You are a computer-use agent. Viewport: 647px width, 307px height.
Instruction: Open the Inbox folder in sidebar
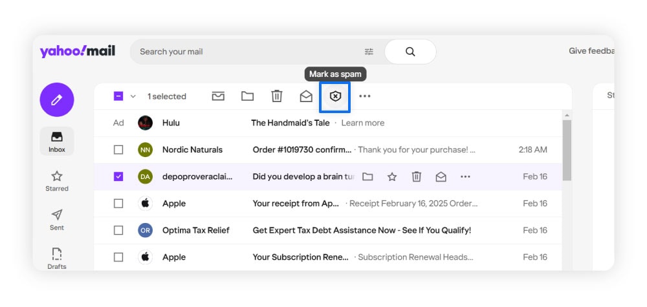pos(57,142)
